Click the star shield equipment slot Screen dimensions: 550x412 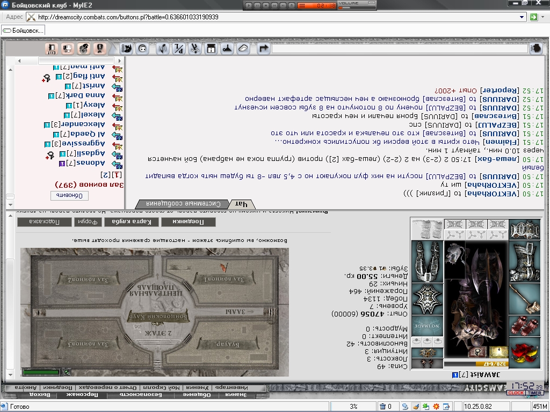[427, 299]
